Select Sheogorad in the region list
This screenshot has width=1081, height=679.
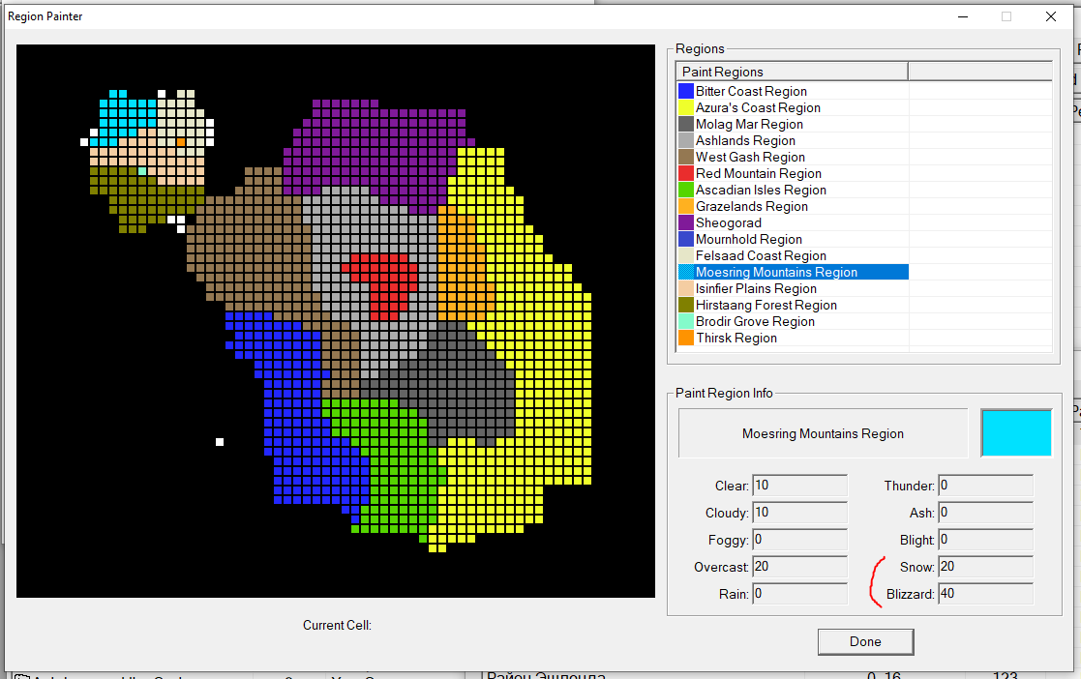[x=728, y=223]
